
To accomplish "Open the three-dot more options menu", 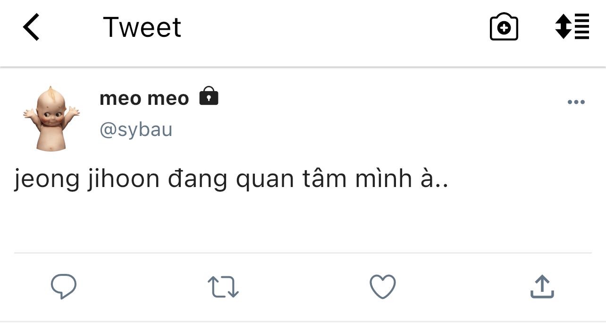I will 576,102.
